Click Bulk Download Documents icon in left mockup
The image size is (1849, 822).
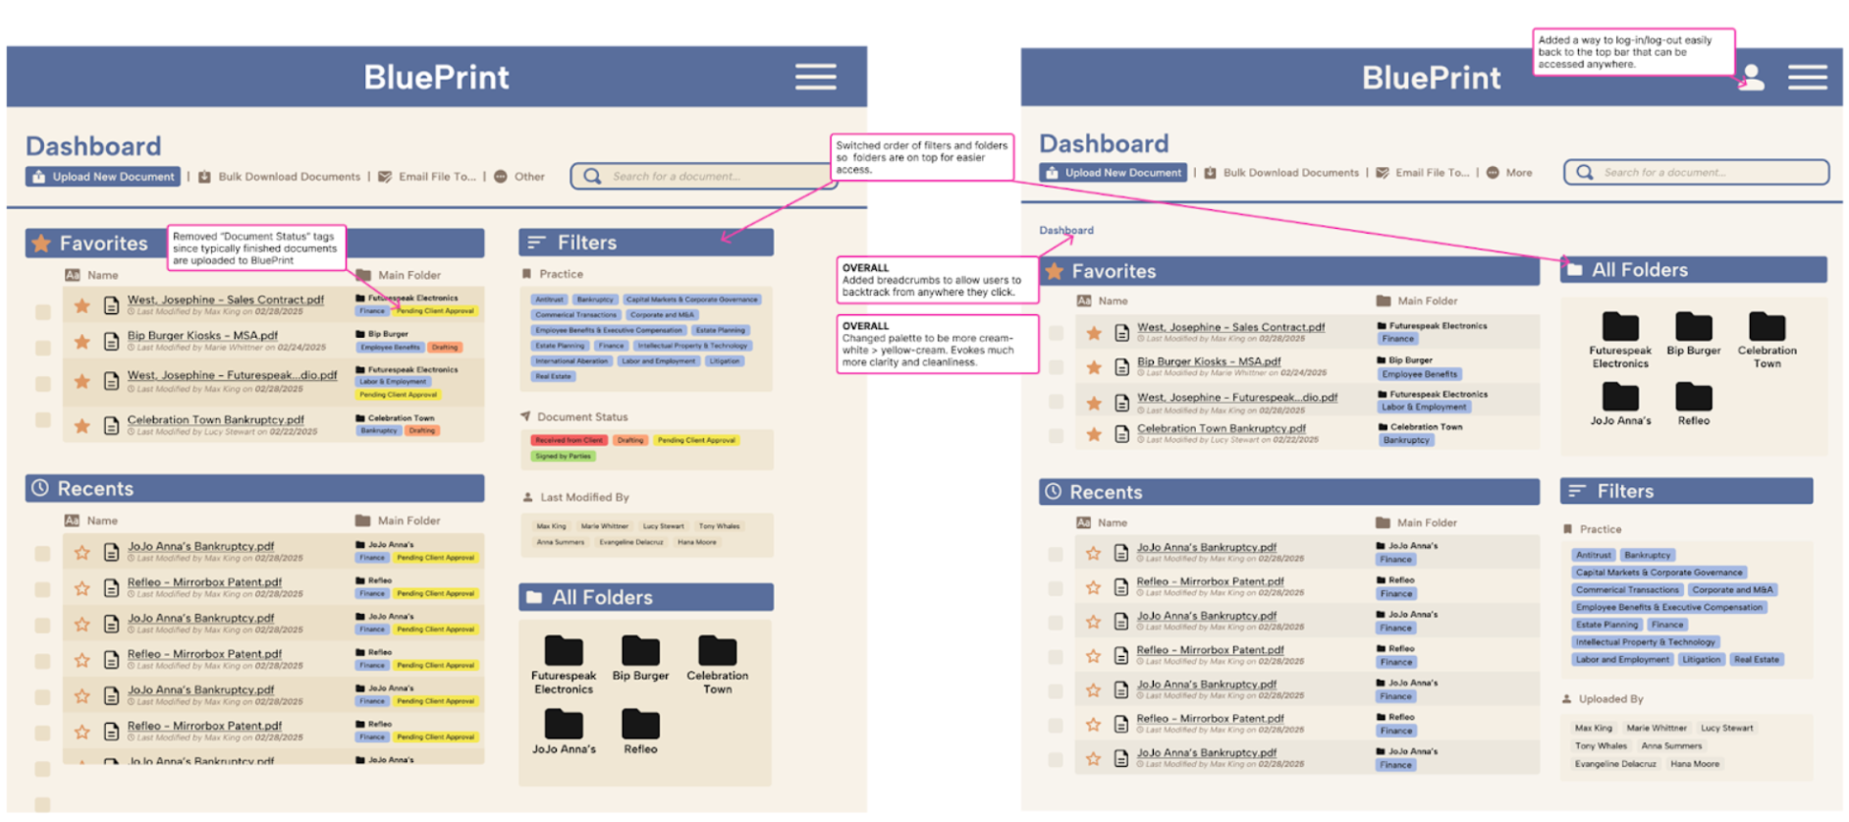pyautogui.click(x=205, y=177)
